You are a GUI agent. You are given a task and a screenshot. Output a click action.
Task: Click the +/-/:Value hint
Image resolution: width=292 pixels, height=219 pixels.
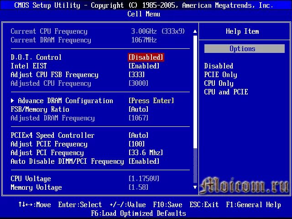pos(128,205)
